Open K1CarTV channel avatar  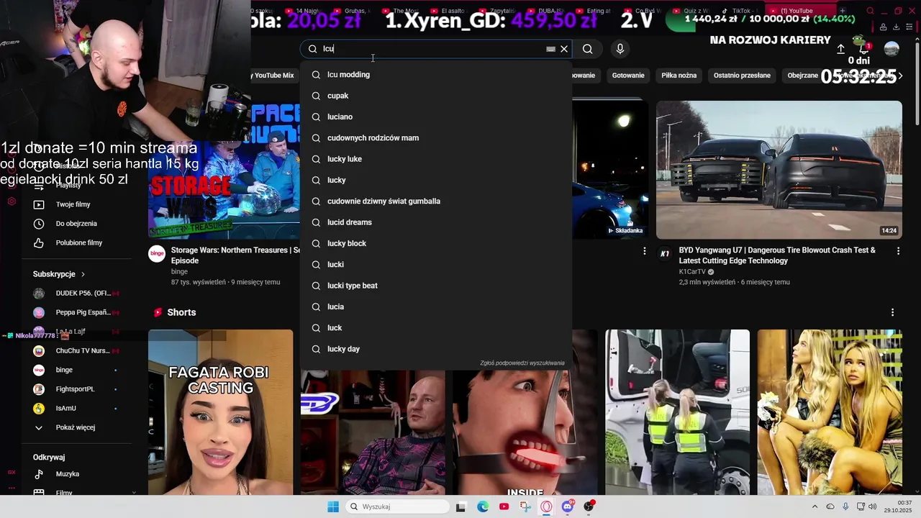click(x=665, y=253)
